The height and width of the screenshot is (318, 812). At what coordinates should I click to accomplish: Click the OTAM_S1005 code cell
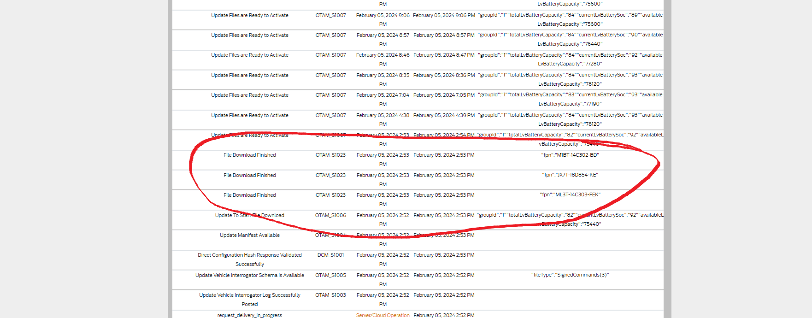tap(330, 275)
